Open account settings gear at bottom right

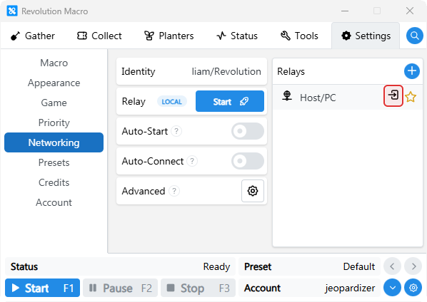(413, 288)
